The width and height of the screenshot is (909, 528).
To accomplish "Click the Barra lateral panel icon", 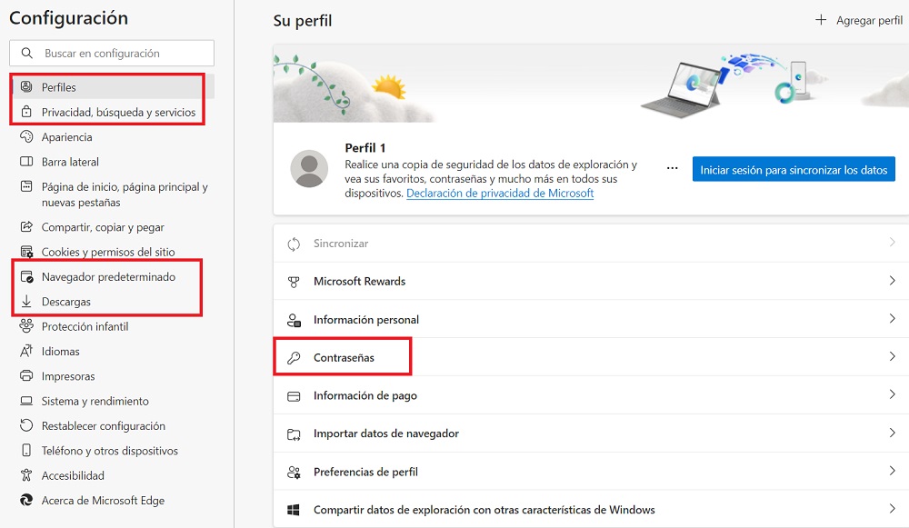I will point(26,162).
